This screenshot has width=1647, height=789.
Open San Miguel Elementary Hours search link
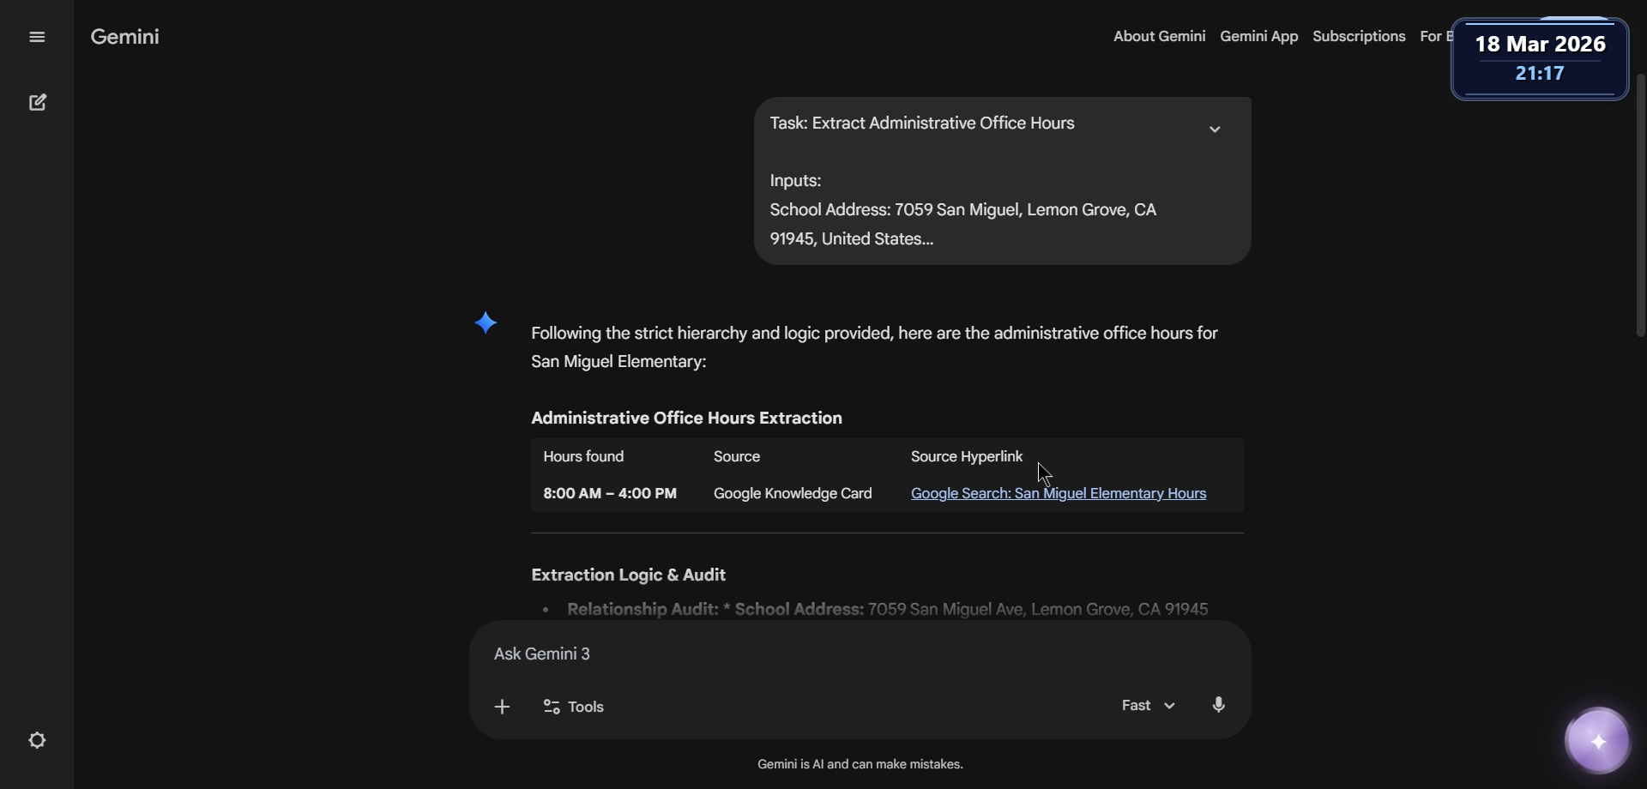click(1058, 493)
